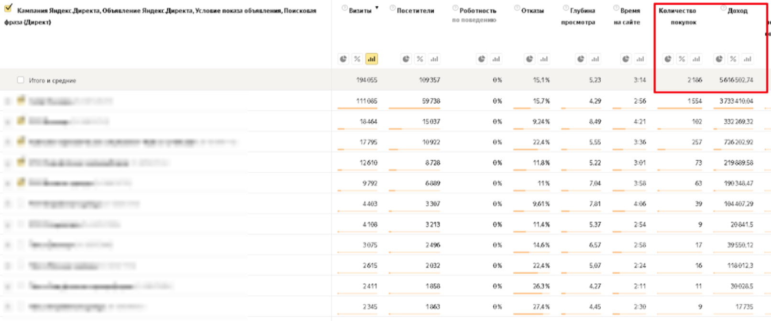Expand the campaign row with 3 075 visits

[x=7, y=245]
